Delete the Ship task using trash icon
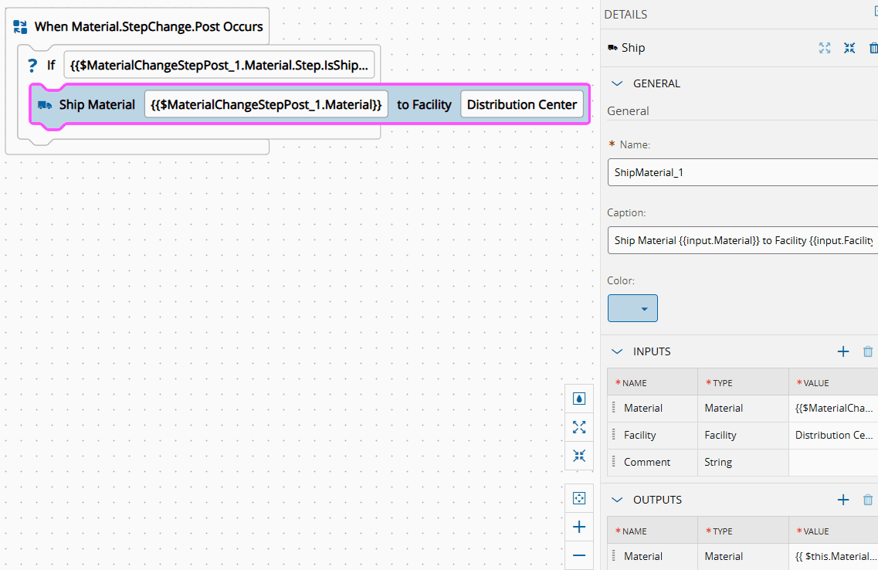The image size is (878, 570). tap(873, 48)
